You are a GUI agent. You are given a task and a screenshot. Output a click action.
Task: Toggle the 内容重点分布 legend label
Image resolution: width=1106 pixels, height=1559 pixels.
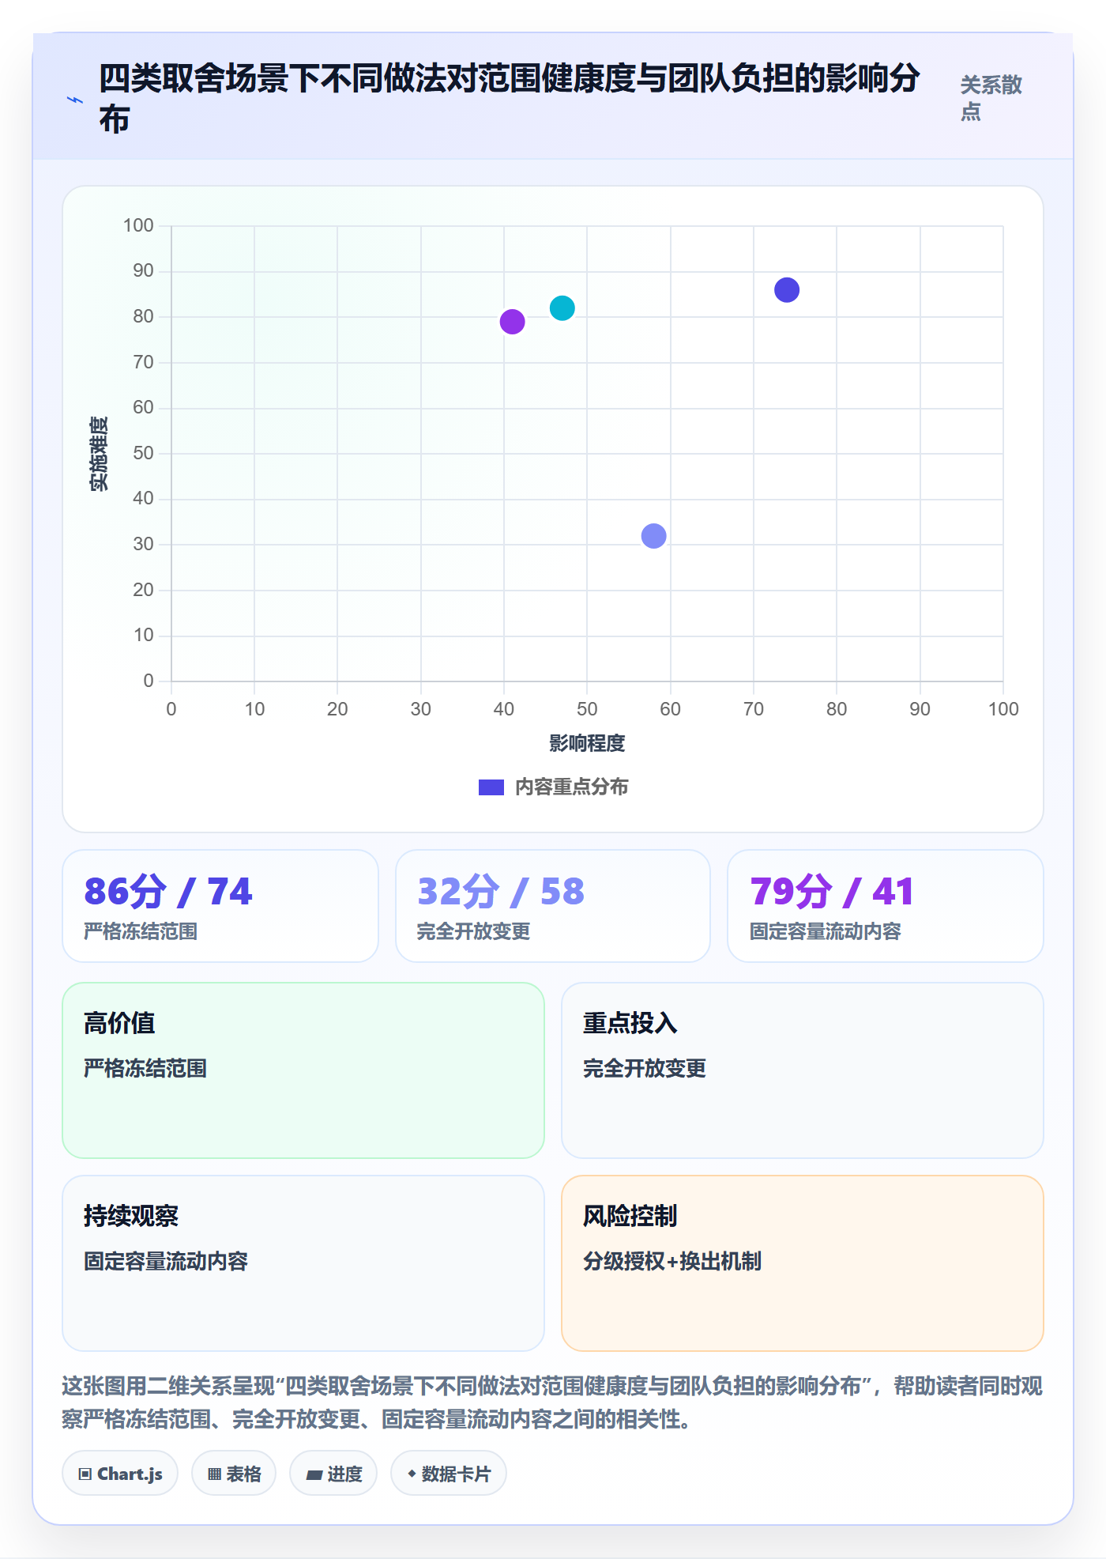coord(571,787)
